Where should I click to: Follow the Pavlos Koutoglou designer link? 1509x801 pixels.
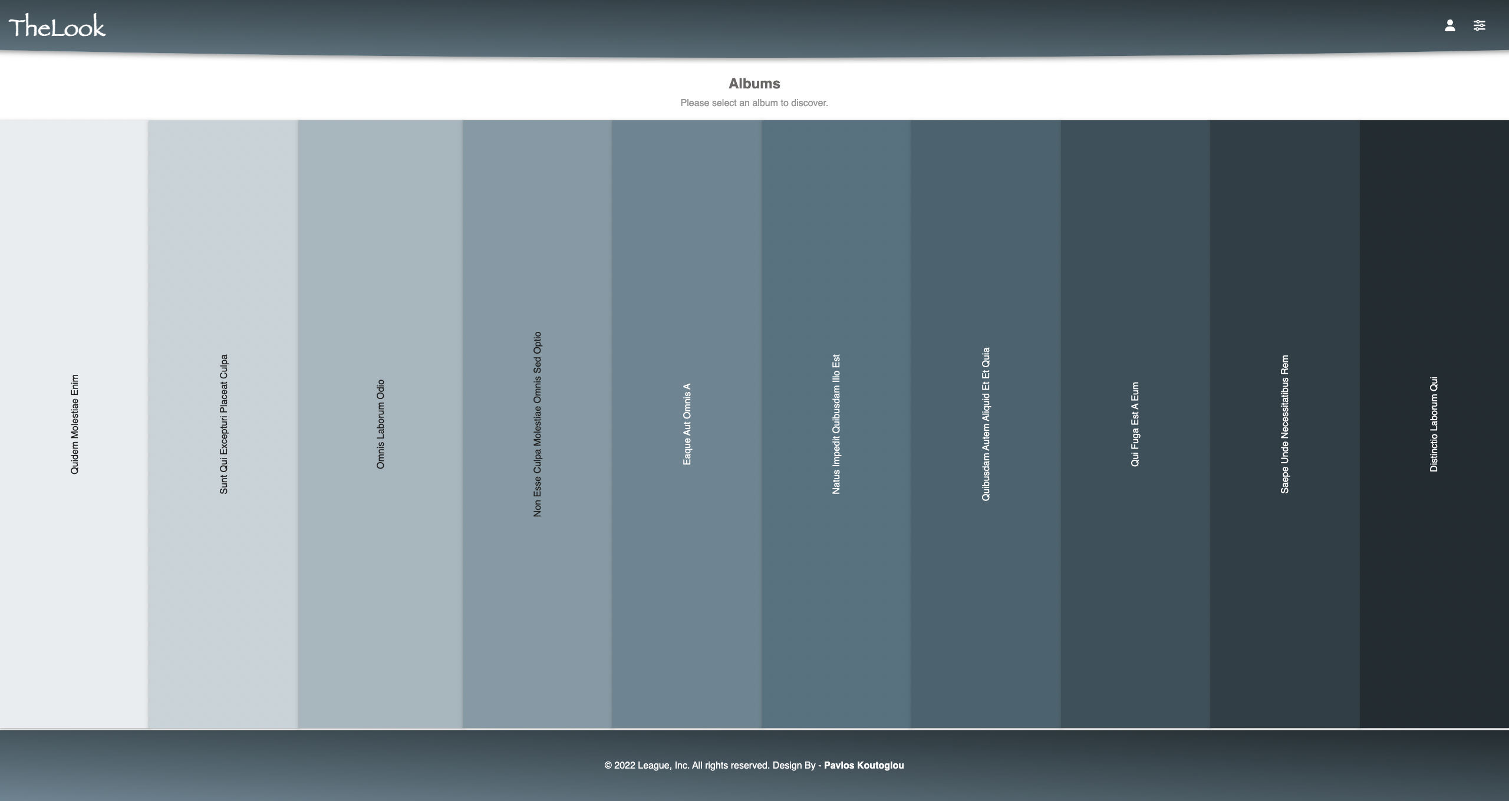(864, 765)
